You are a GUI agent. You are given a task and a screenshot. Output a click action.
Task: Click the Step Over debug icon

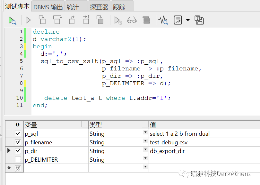pyautogui.click(x=57, y=20)
